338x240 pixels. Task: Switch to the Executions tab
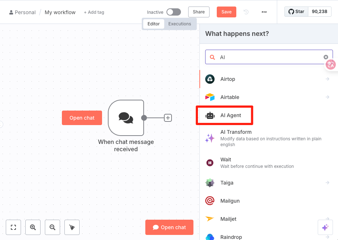click(179, 24)
